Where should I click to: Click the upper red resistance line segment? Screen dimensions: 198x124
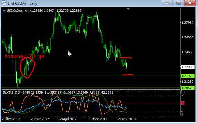tap(126, 58)
